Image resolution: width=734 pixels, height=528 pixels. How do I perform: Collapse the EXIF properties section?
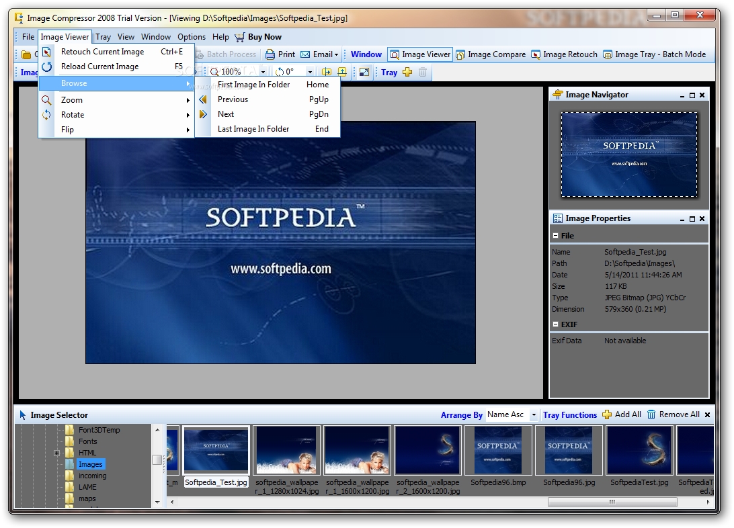click(x=556, y=324)
